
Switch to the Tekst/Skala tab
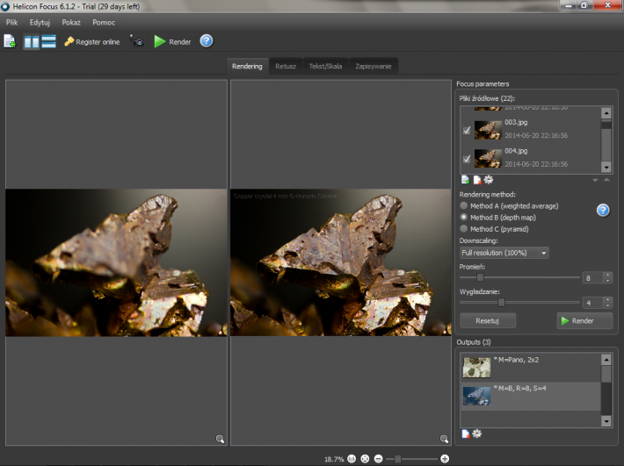(x=325, y=67)
